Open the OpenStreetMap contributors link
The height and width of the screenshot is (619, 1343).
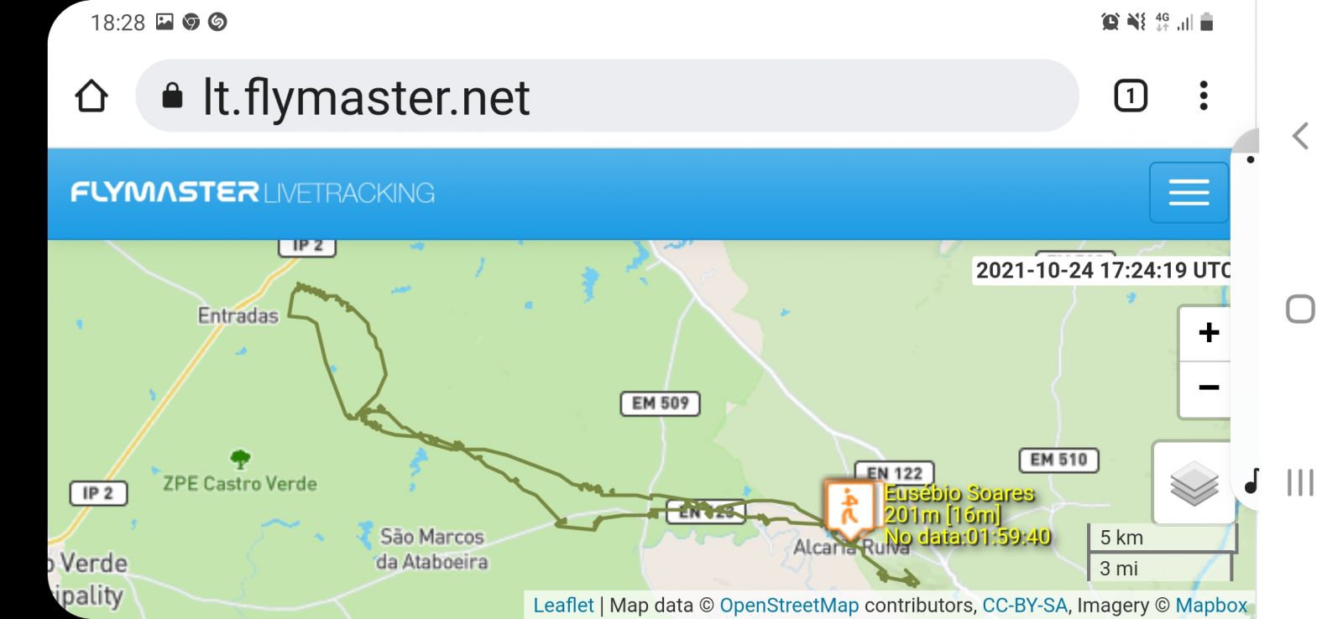point(789,605)
